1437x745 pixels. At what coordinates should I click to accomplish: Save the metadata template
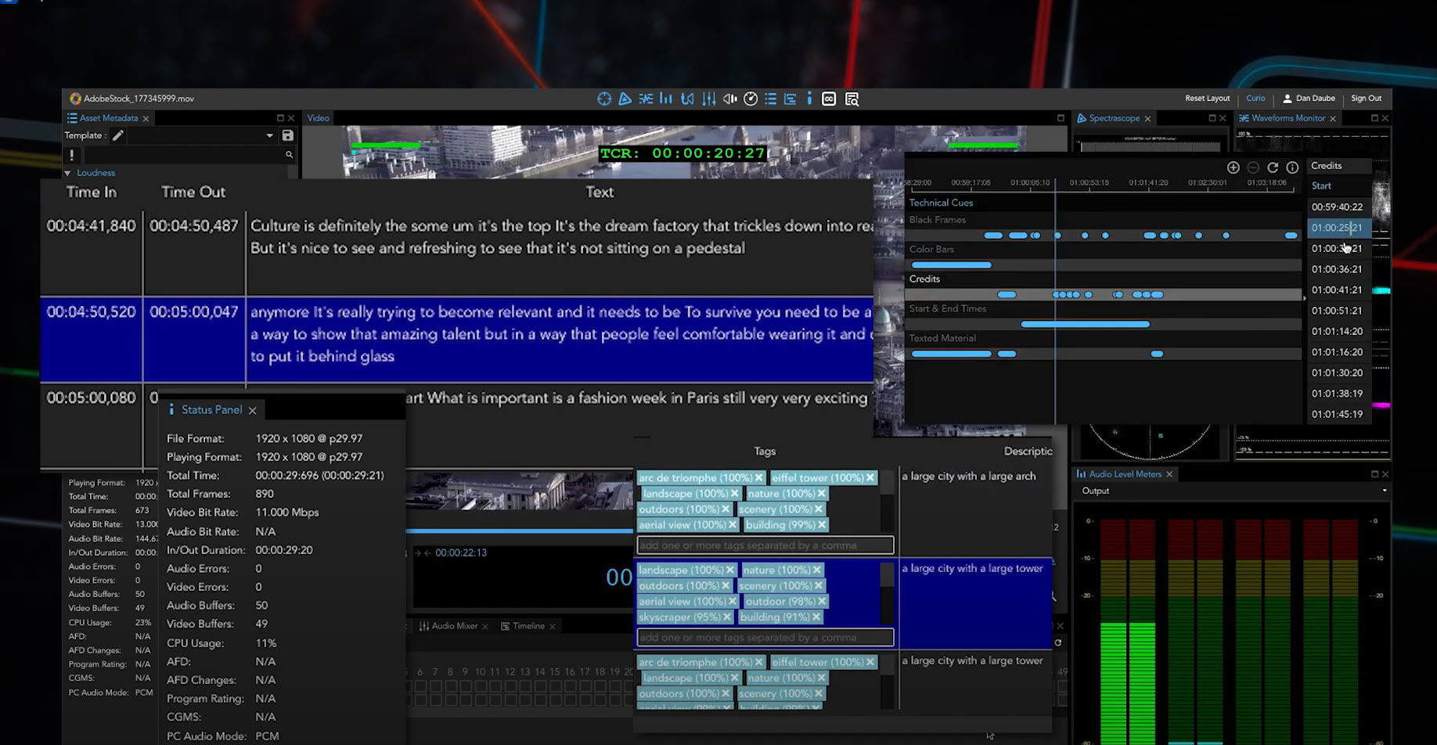tap(287, 135)
